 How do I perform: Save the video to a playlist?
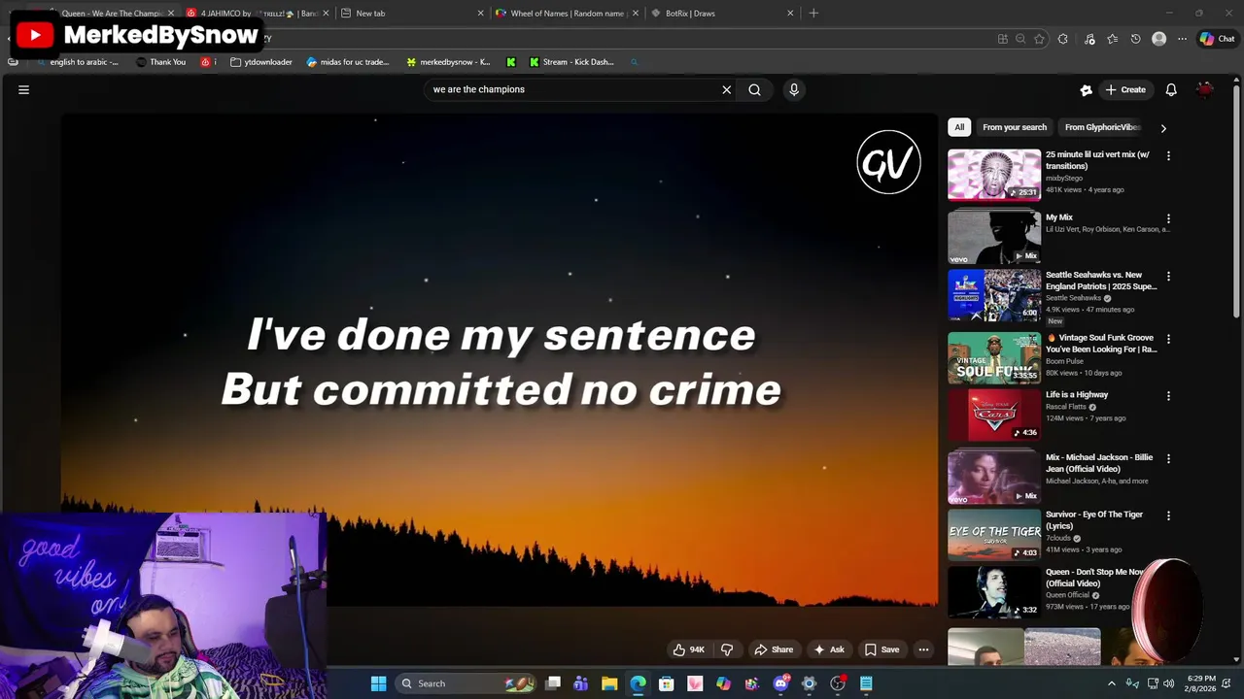pos(882,649)
